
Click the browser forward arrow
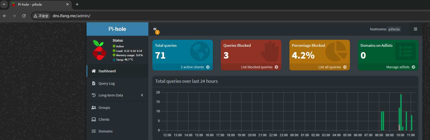pyautogui.click(x=14, y=16)
